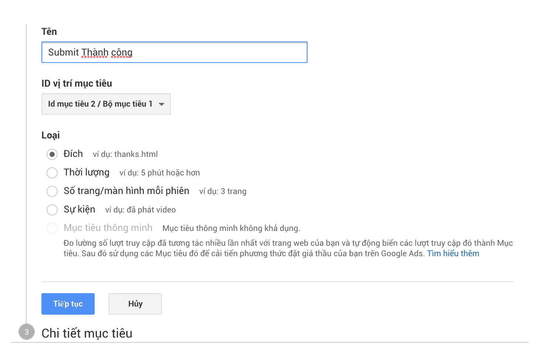Click the step 3 circle icon
The height and width of the screenshot is (345, 542).
[x=27, y=332]
